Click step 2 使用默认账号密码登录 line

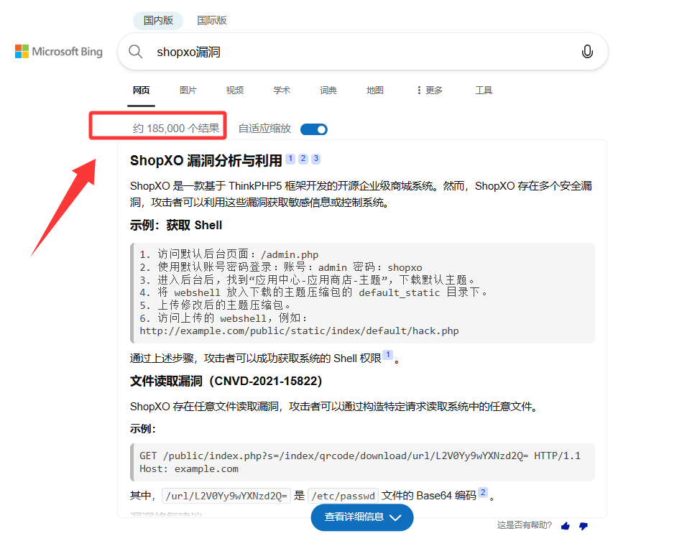280,267
